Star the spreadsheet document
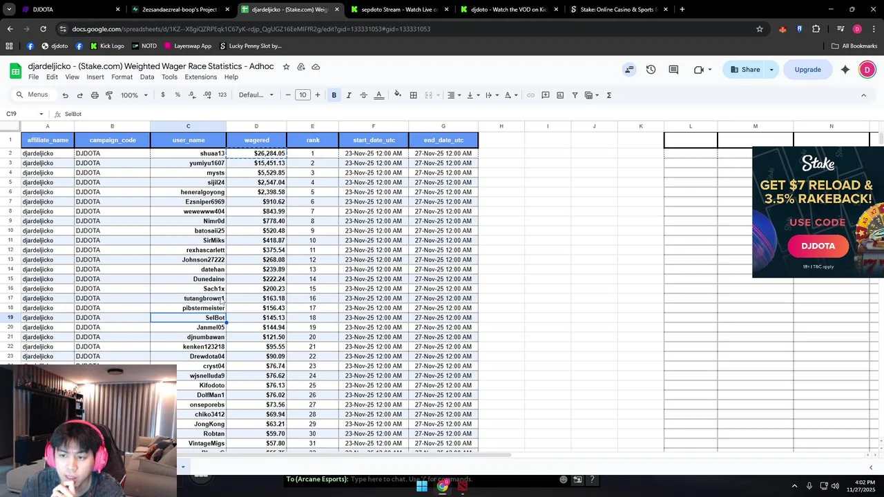Image resolution: width=884 pixels, height=497 pixels. click(x=286, y=67)
